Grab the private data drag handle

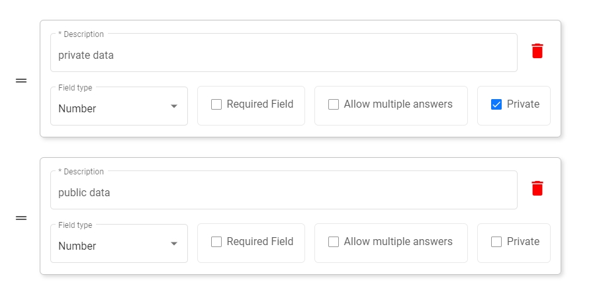click(x=21, y=81)
